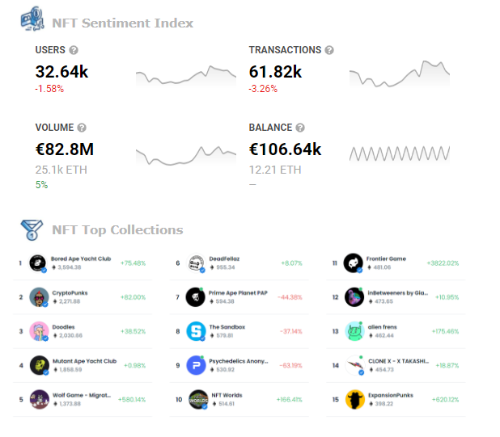Click the NFT Sentiment Index logo icon
Screen dimensions: 500x437
[32, 19]
